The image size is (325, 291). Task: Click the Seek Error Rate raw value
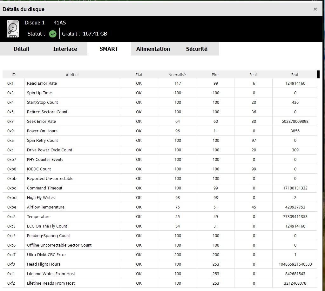[295, 121]
